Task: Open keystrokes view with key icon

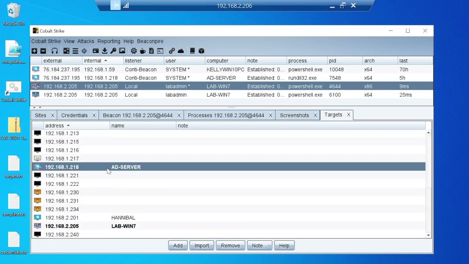Action: pyautogui.click(x=113, y=51)
